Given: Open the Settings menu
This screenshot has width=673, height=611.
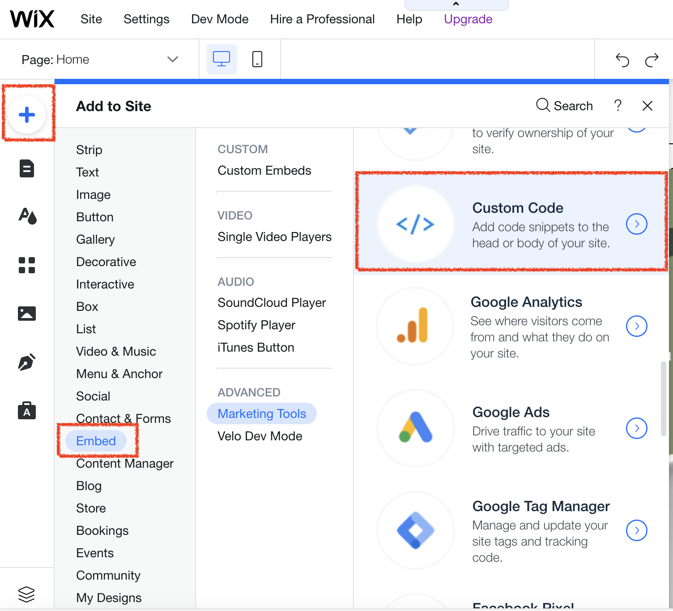Looking at the screenshot, I should pos(146,19).
